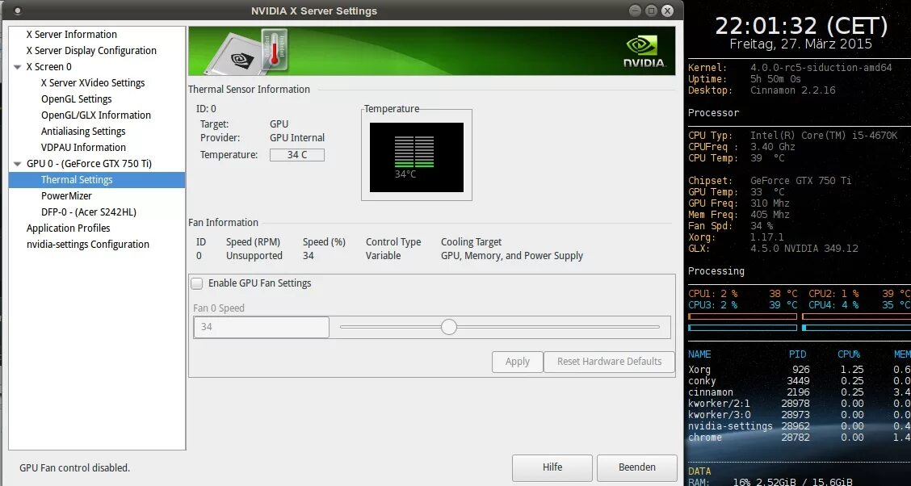Viewport: 911px width, 486px height.
Task: Collapse the GPU 0 tree node
Action: click(18, 164)
